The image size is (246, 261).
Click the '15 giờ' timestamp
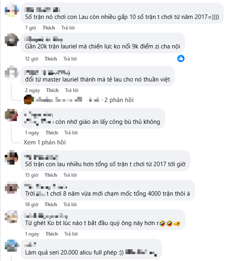click(x=32, y=175)
